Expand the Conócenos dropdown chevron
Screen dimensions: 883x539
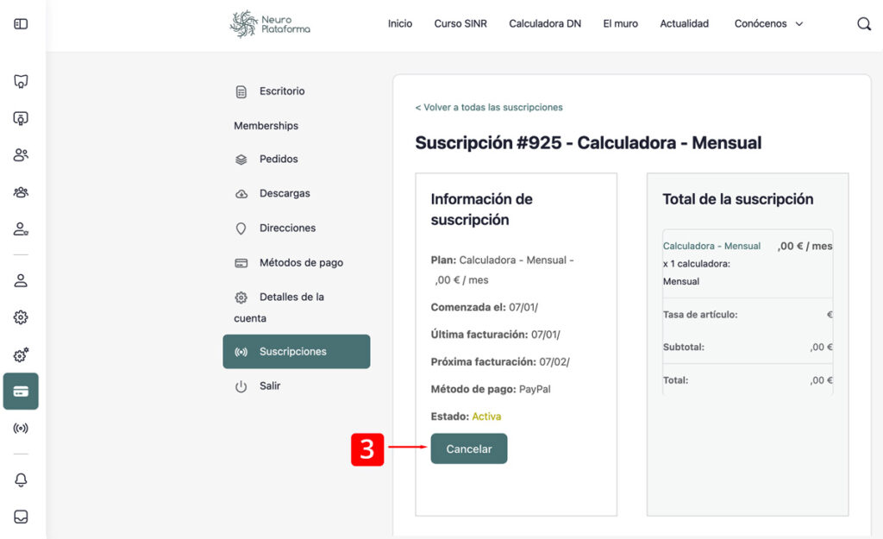click(799, 23)
